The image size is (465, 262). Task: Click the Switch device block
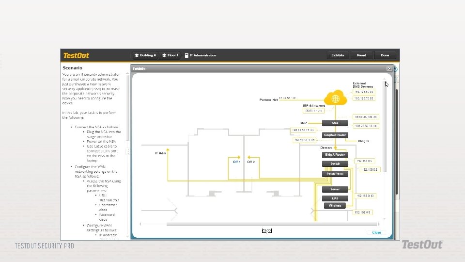[335, 164]
